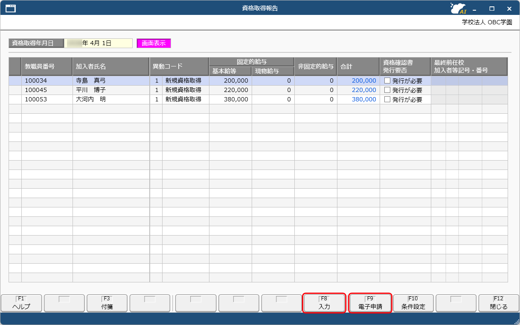The width and height of the screenshot is (520, 325).
Task: Click the F3 付箋 sticky note button
Action: (107, 303)
